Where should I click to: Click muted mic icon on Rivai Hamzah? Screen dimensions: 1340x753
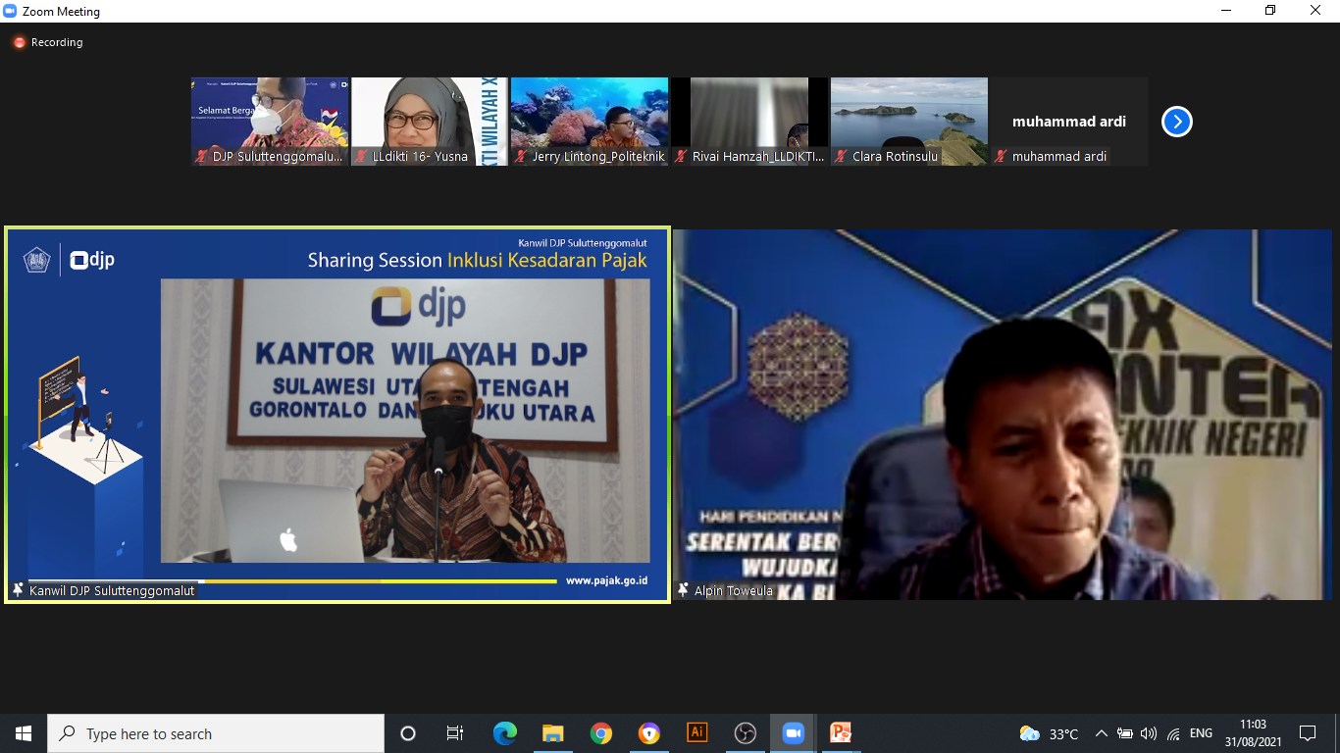click(681, 157)
